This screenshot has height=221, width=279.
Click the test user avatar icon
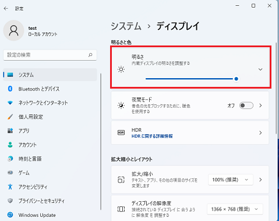13,30
